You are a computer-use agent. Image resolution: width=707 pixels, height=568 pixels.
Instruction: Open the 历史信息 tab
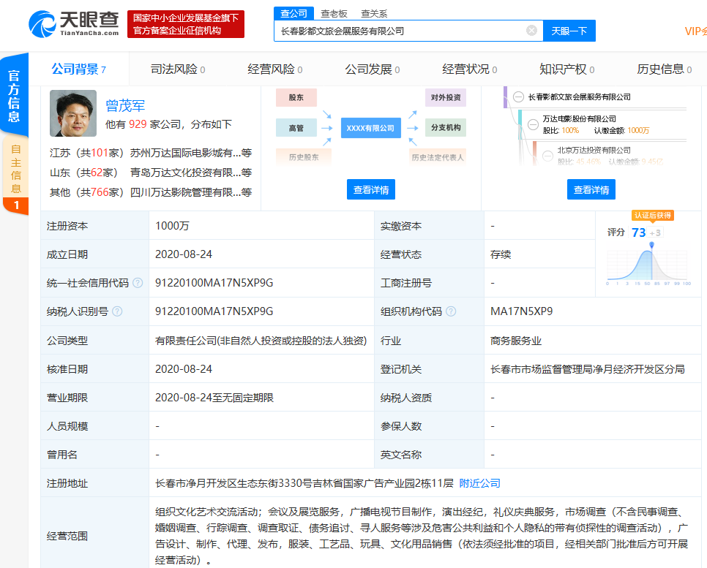(x=665, y=69)
